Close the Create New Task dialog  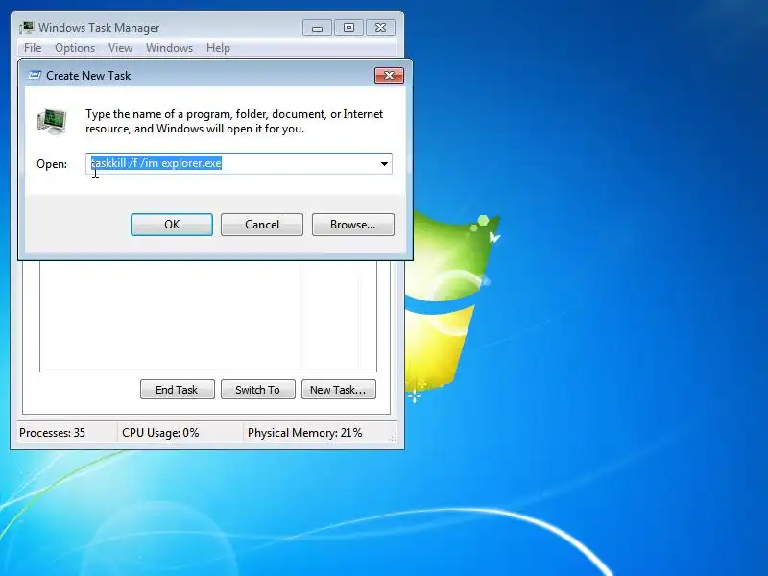[389, 76]
